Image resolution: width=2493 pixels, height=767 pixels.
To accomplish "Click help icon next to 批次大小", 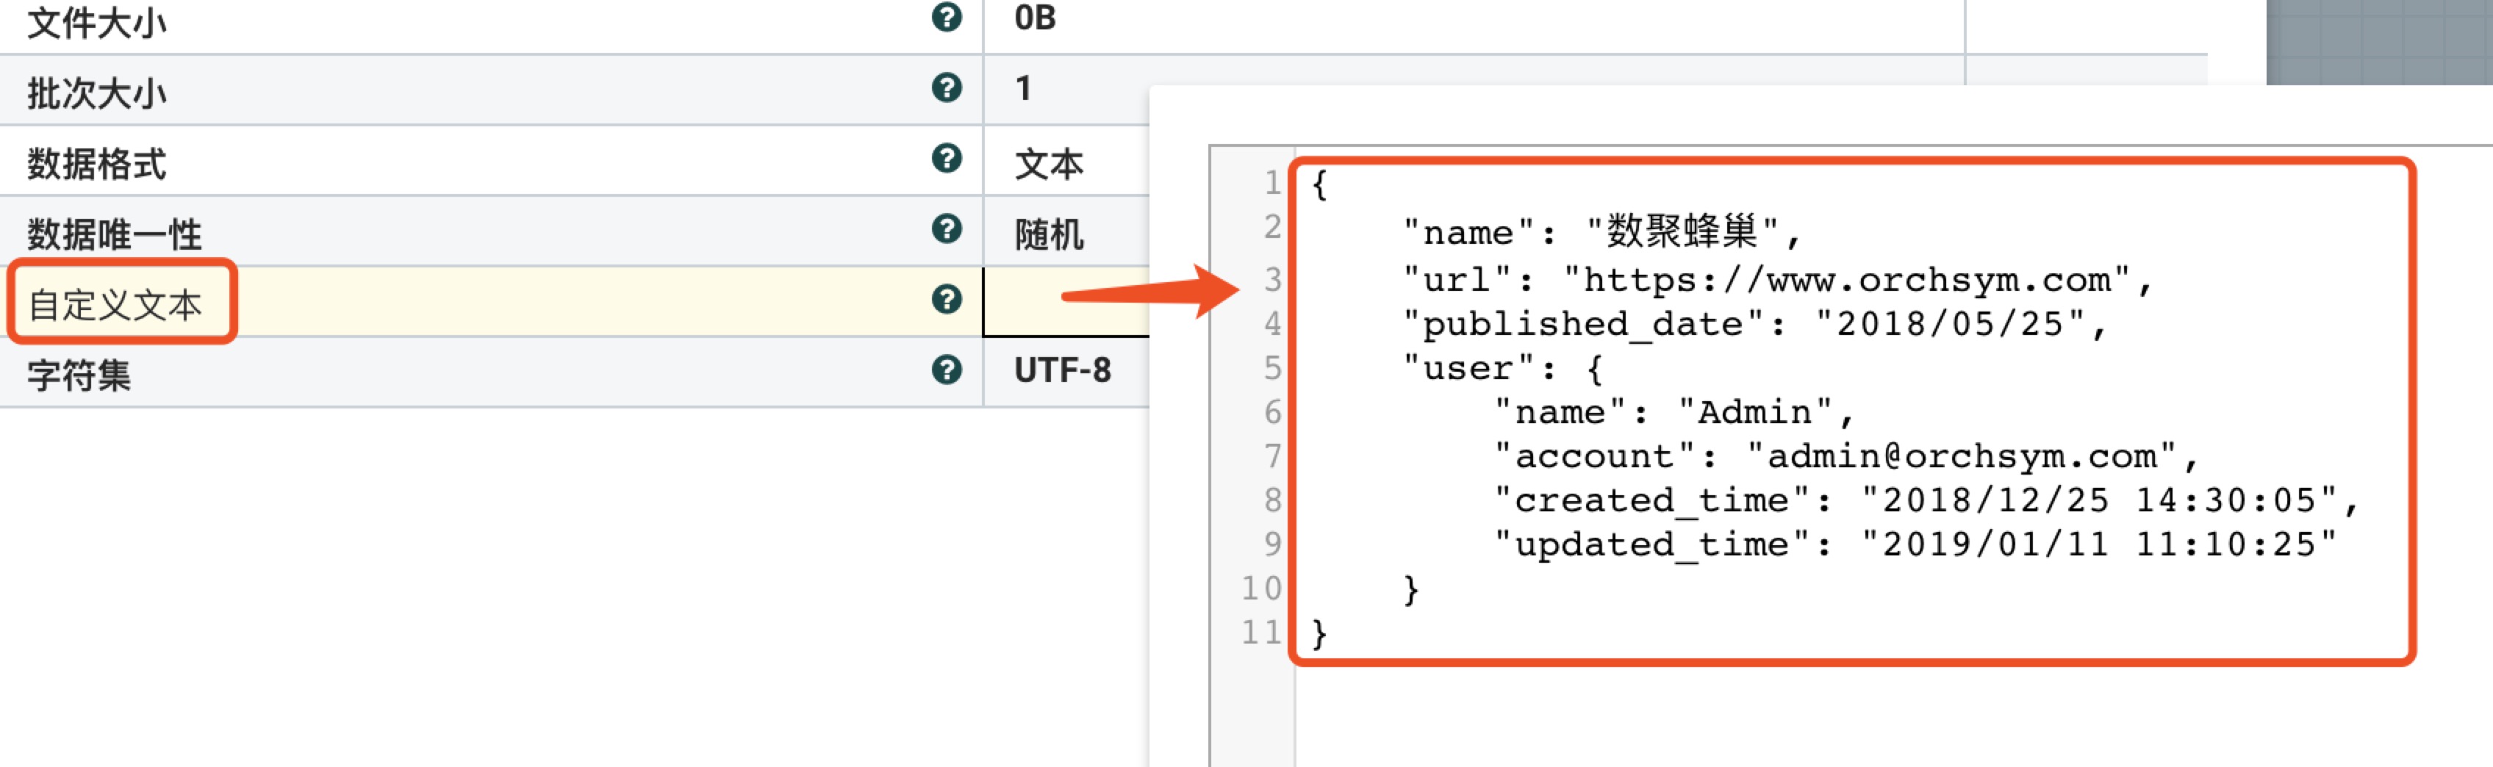I will (x=945, y=88).
